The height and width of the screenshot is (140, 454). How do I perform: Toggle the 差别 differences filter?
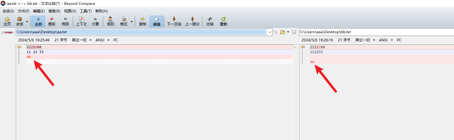(x=52, y=21)
